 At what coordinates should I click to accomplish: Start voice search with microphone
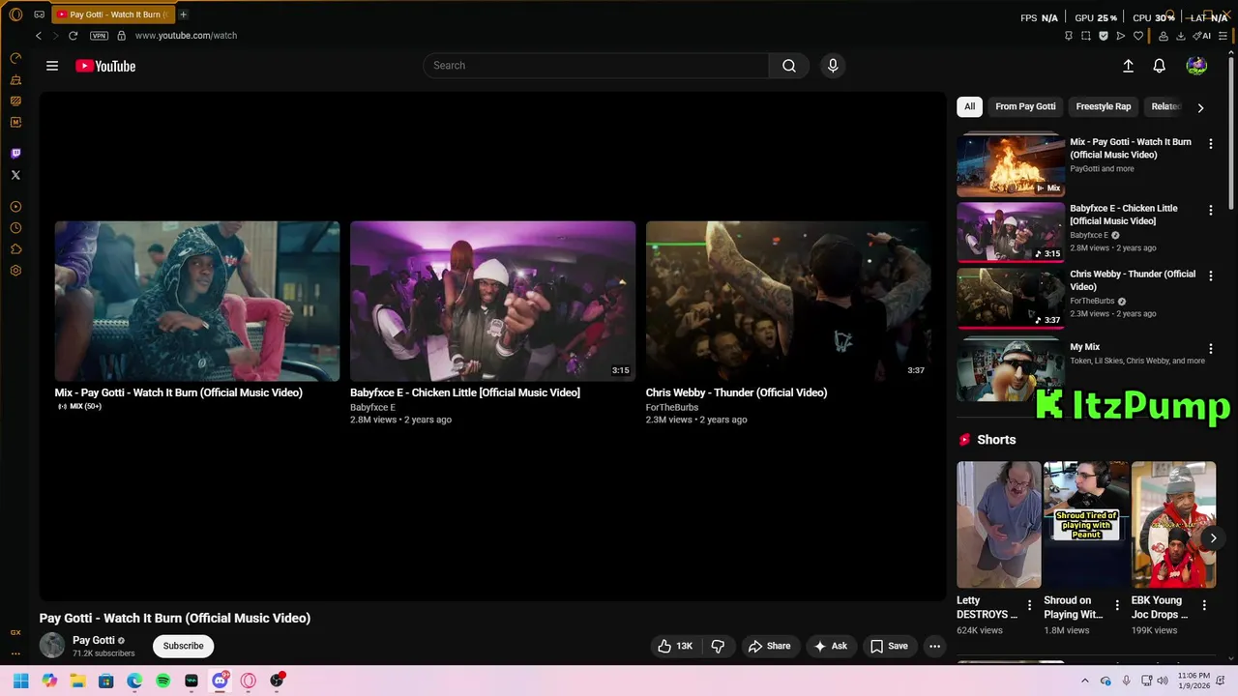[833, 66]
